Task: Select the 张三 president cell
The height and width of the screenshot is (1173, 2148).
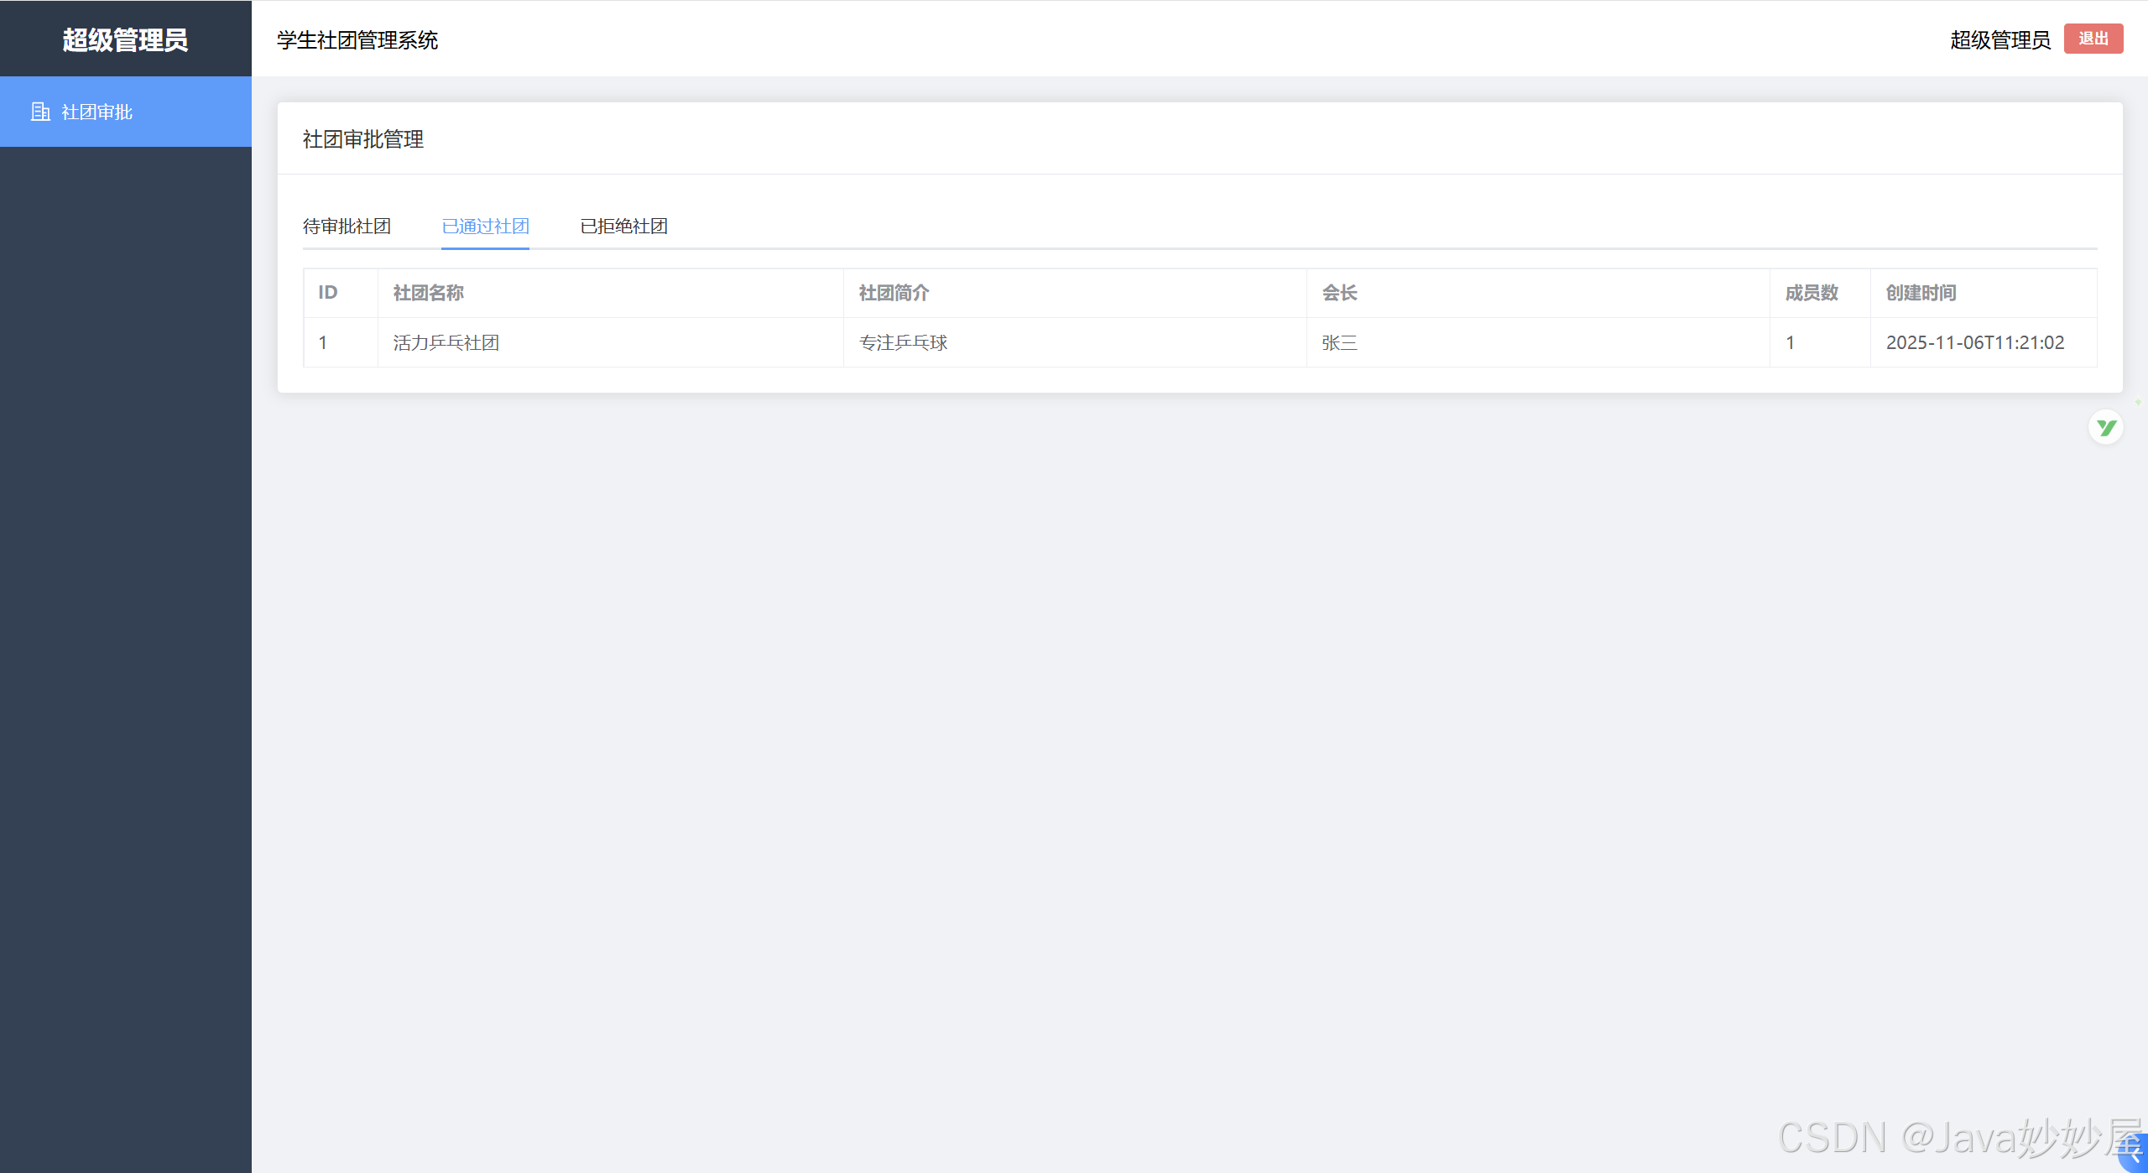Action: tap(1538, 342)
